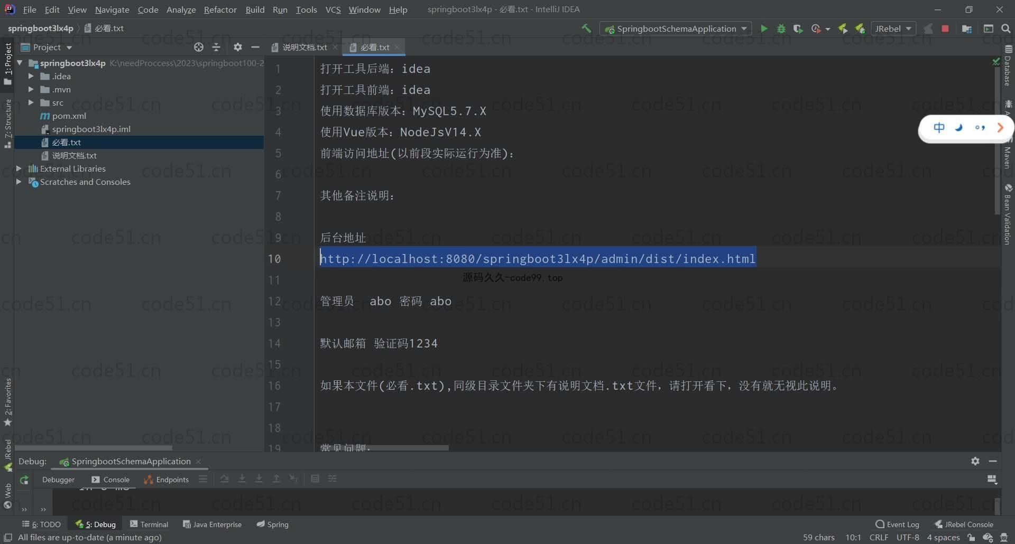Click the editor vertical scrollbar
Viewport: 1015px width, 544px height.
click(x=996, y=140)
